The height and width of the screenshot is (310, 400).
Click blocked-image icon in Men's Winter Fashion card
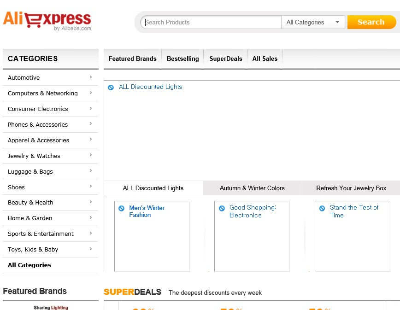(122, 208)
